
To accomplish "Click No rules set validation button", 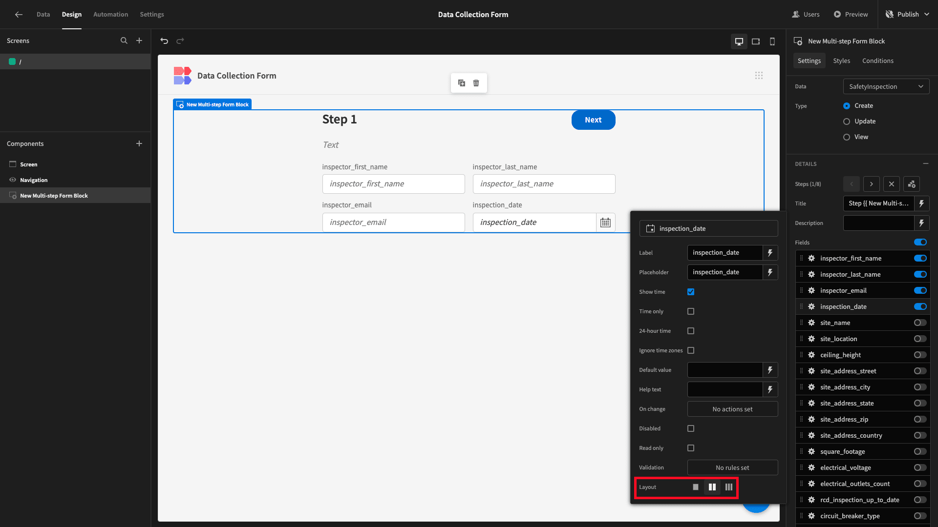I will (732, 467).
